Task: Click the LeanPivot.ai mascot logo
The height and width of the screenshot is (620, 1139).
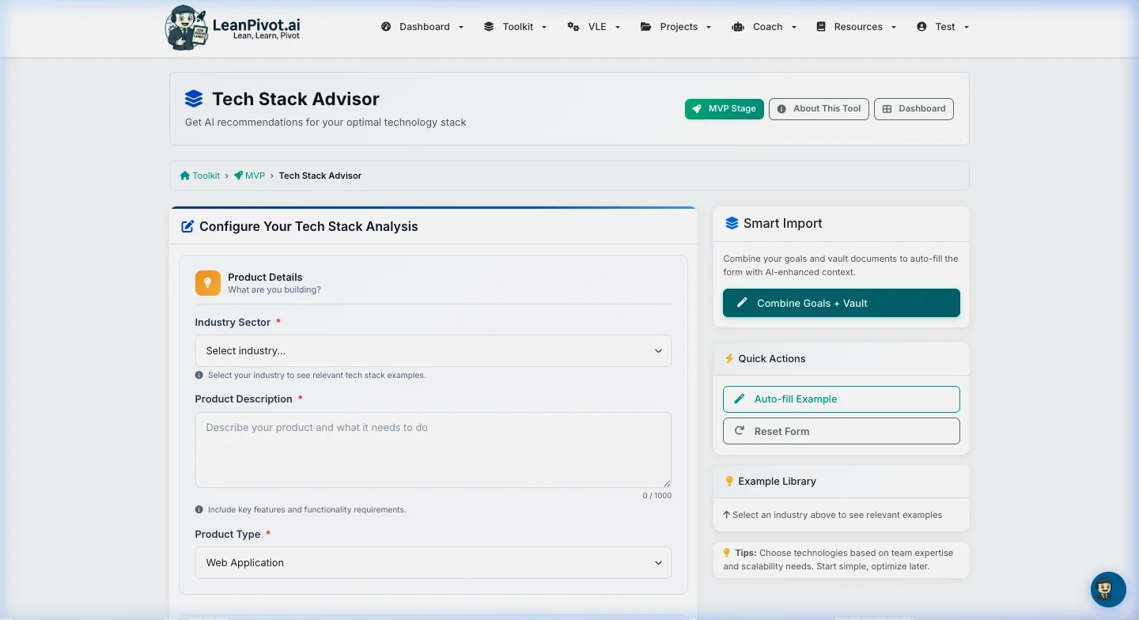Action: (x=187, y=28)
